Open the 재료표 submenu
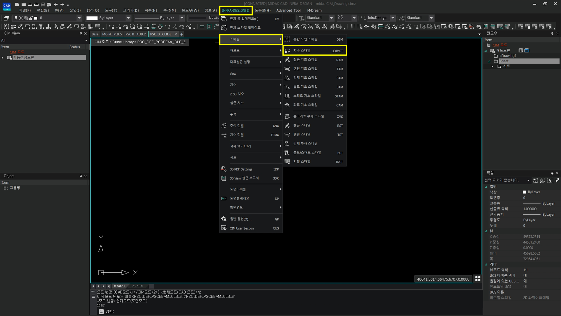Screen dimensions: 561x316 pyautogui.click(x=251, y=51)
